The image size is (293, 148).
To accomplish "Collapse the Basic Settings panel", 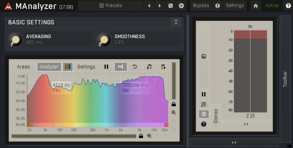I will pos(176,22).
